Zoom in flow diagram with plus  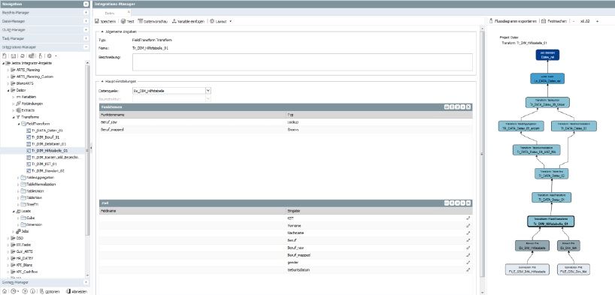[597, 21]
